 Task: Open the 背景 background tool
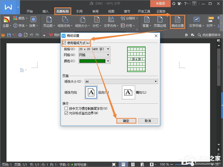(x=147, y=21)
